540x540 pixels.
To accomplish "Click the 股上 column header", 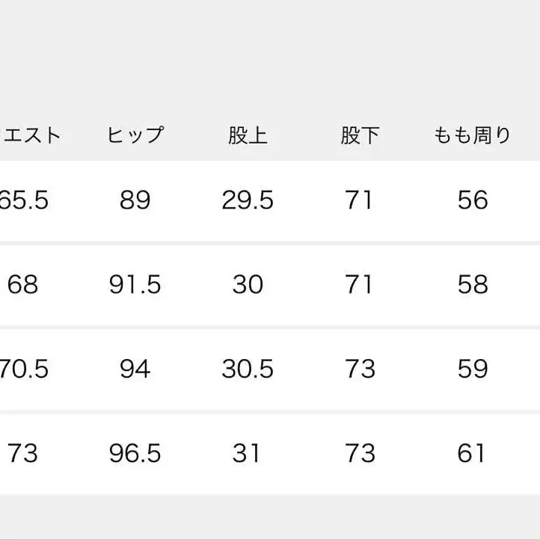I will pos(248,135).
